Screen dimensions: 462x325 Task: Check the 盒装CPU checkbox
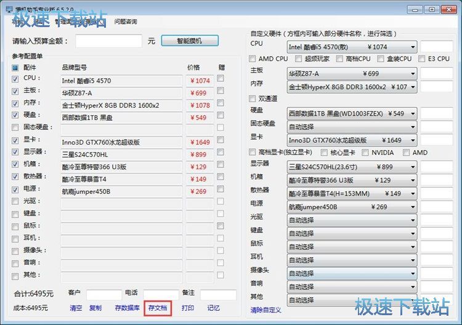[x=381, y=58]
